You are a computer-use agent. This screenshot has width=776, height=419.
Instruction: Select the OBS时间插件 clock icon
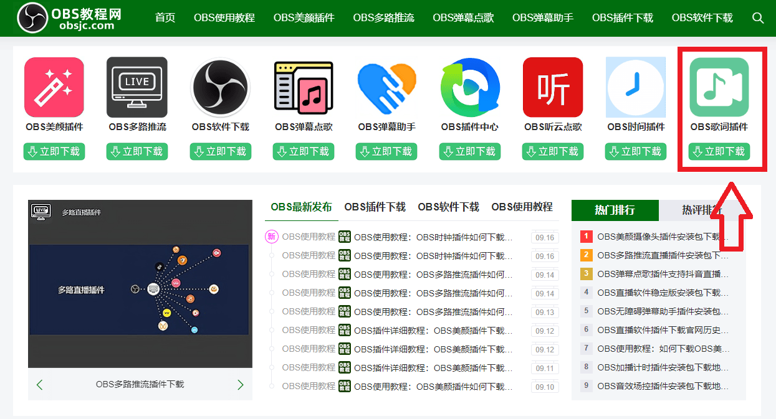[x=635, y=87]
